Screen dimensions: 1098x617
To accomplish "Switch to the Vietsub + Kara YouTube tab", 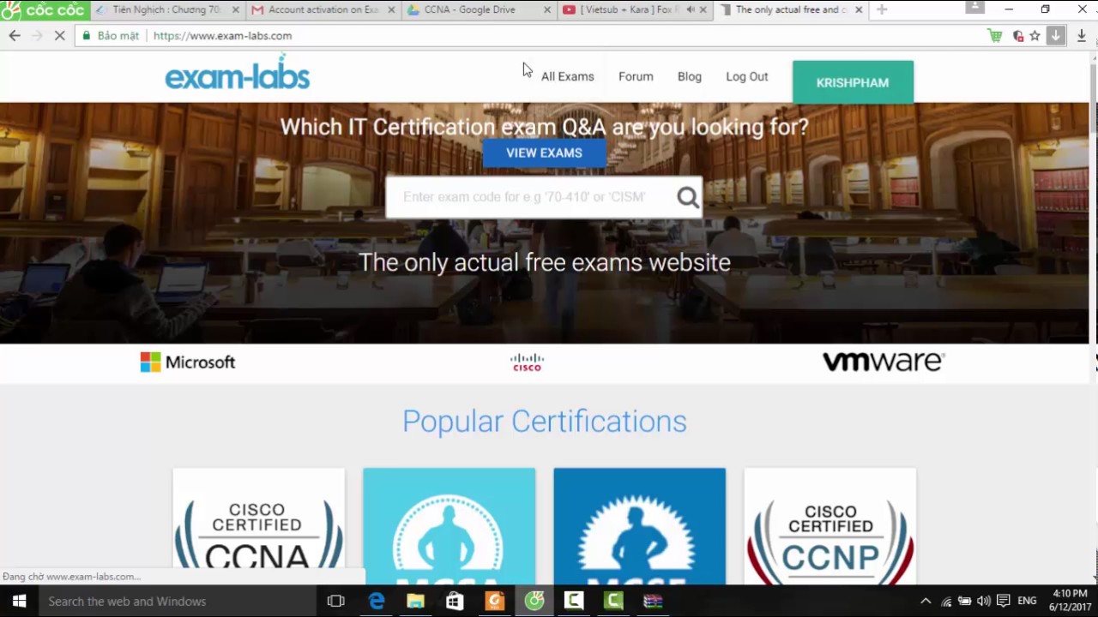I will tap(636, 9).
